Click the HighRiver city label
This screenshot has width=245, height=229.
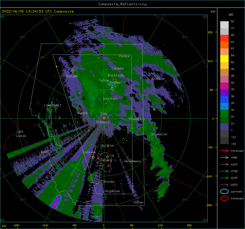tap(113, 191)
